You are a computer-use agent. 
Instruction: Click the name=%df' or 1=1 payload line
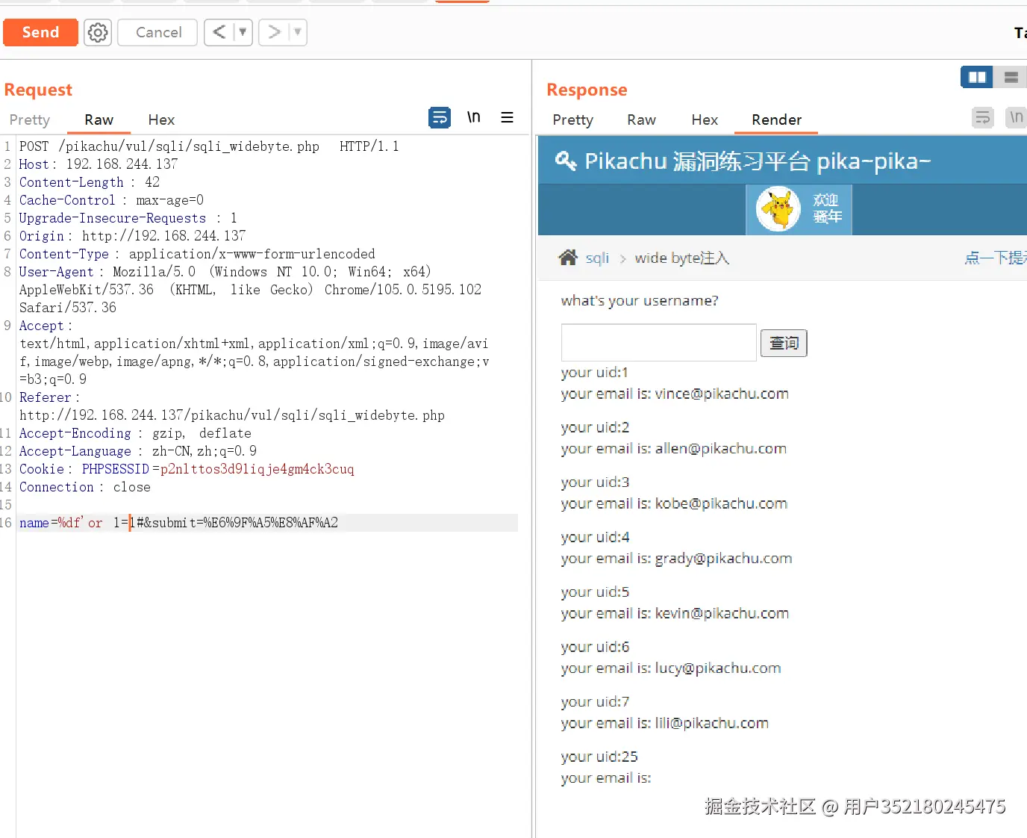point(179,523)
